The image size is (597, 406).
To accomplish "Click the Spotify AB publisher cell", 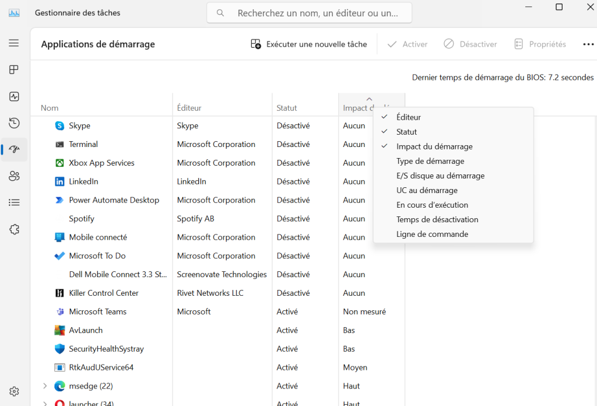I will (x=196, y=219).
